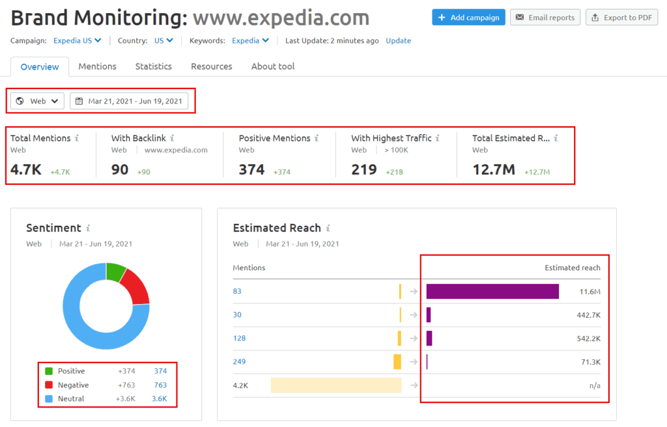667x427 pixels.
Task: Click the info icon beside With Highest Traffic
Action: coord(437,138)
